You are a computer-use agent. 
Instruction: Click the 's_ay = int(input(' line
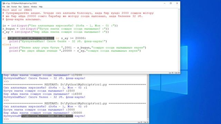click(x=56, y=32)
